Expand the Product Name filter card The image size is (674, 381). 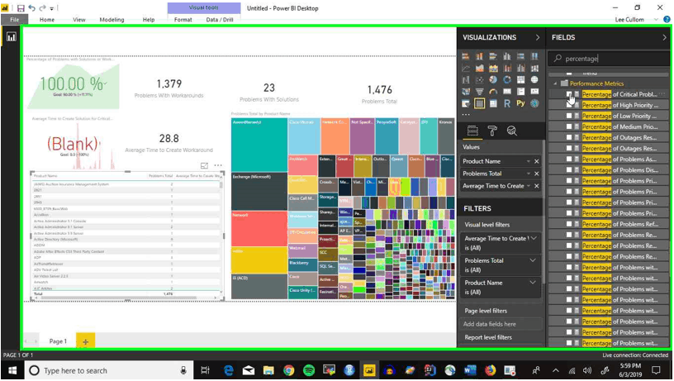533,283
